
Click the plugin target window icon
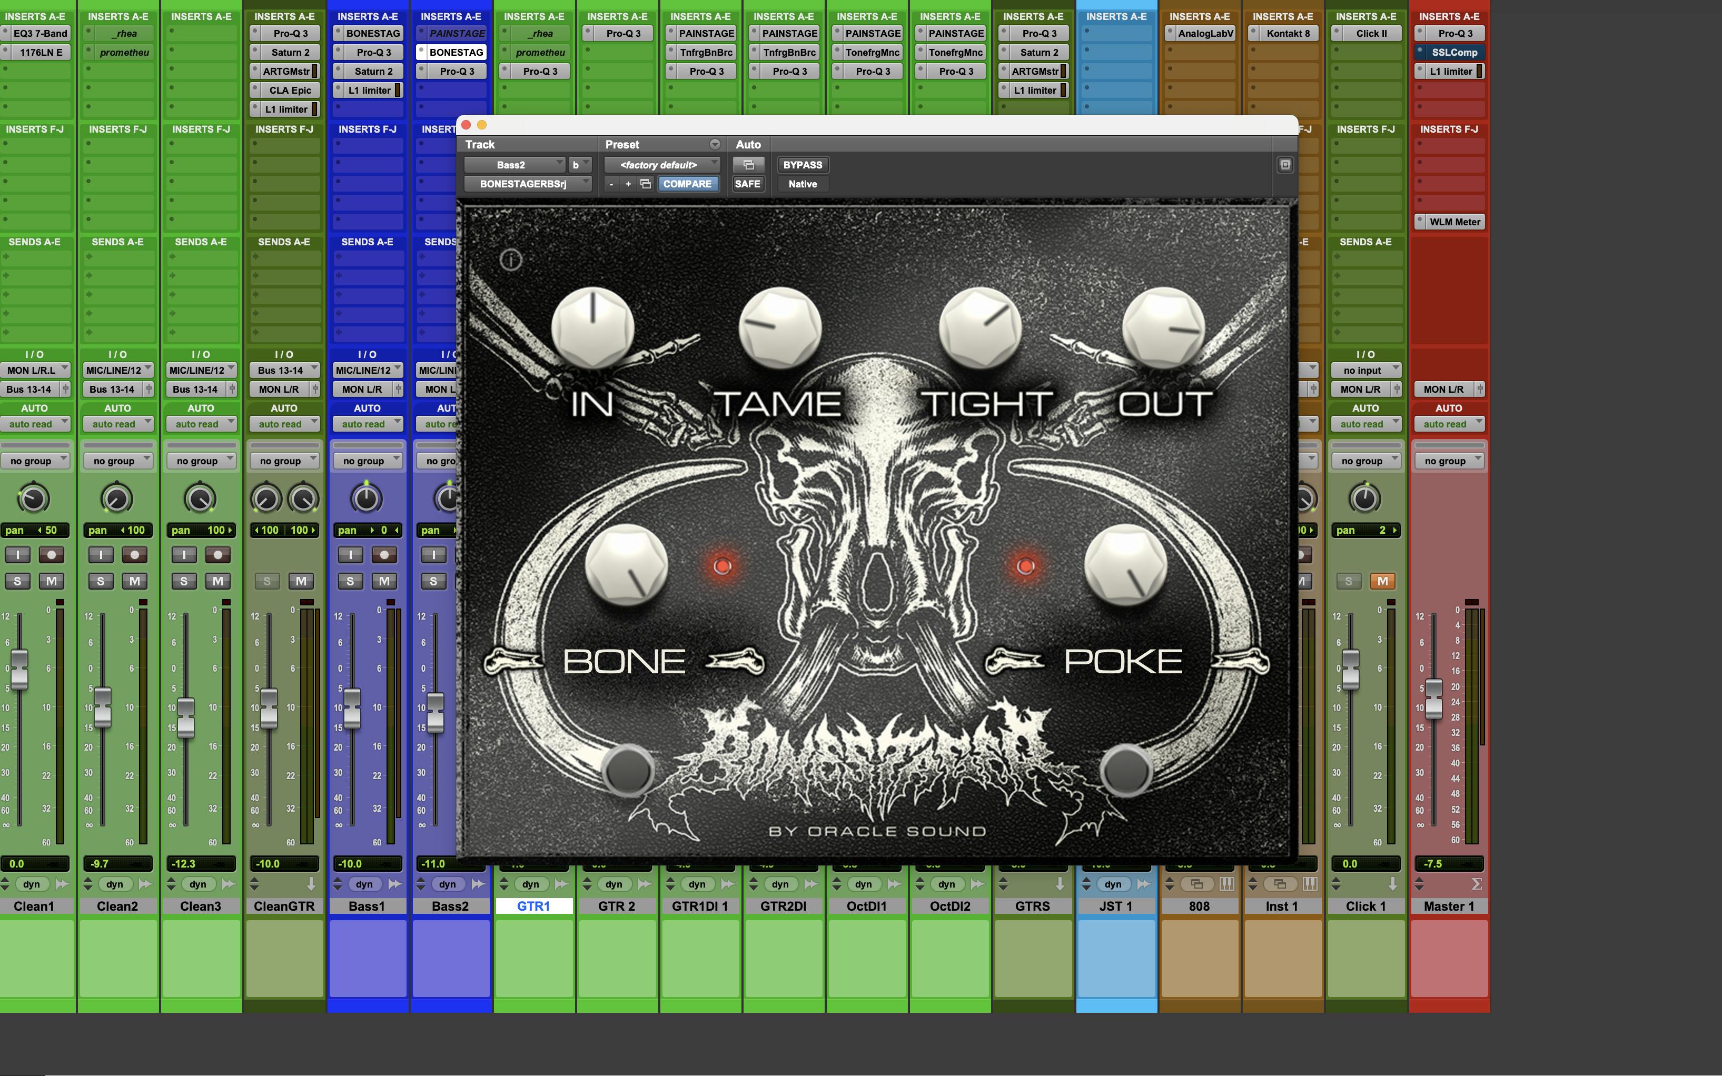(1285, 164)
